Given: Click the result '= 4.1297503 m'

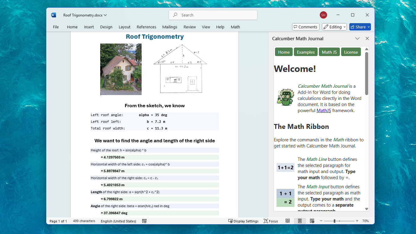Looking at the screenshot, I should (x=113, y=157).
